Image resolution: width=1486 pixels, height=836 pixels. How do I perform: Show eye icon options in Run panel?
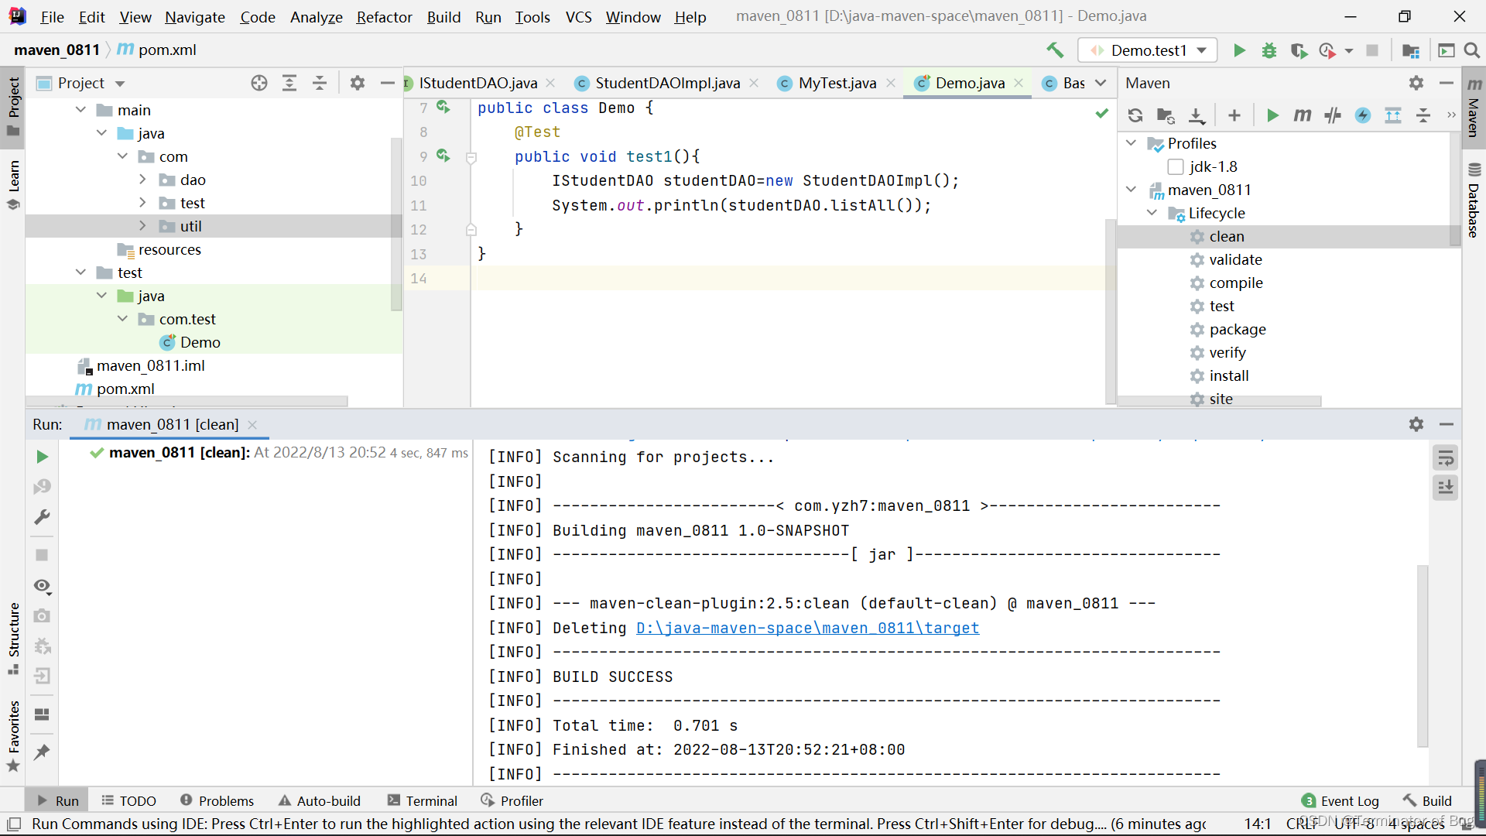pyautogui.click(x=43, y=586)
